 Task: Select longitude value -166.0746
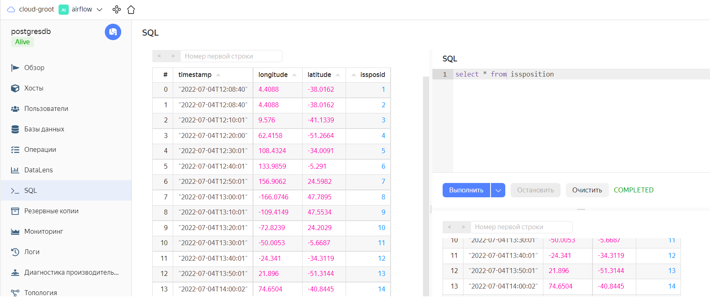[x=273, y=197]
